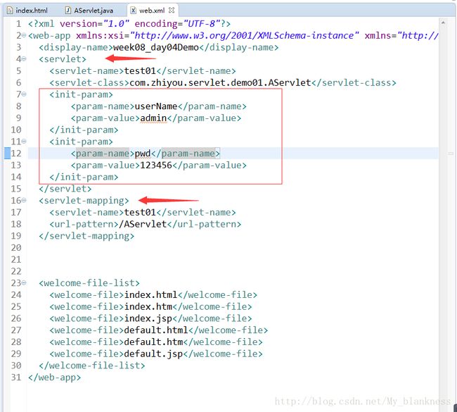457x412 pixels.
Task: Click the index.htm welcome-file entry on line 25
Action: [x=148, y=306]
